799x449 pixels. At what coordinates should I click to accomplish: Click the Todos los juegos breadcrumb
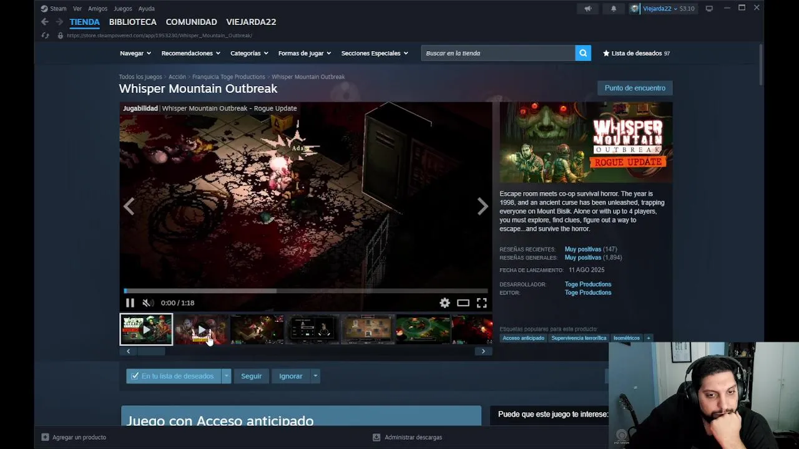140,77
